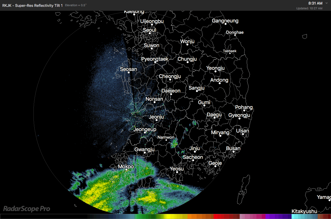This screenshot has height=219, width=331.
Task: Click the 8:31 AM time display
Action: (316, 3)
